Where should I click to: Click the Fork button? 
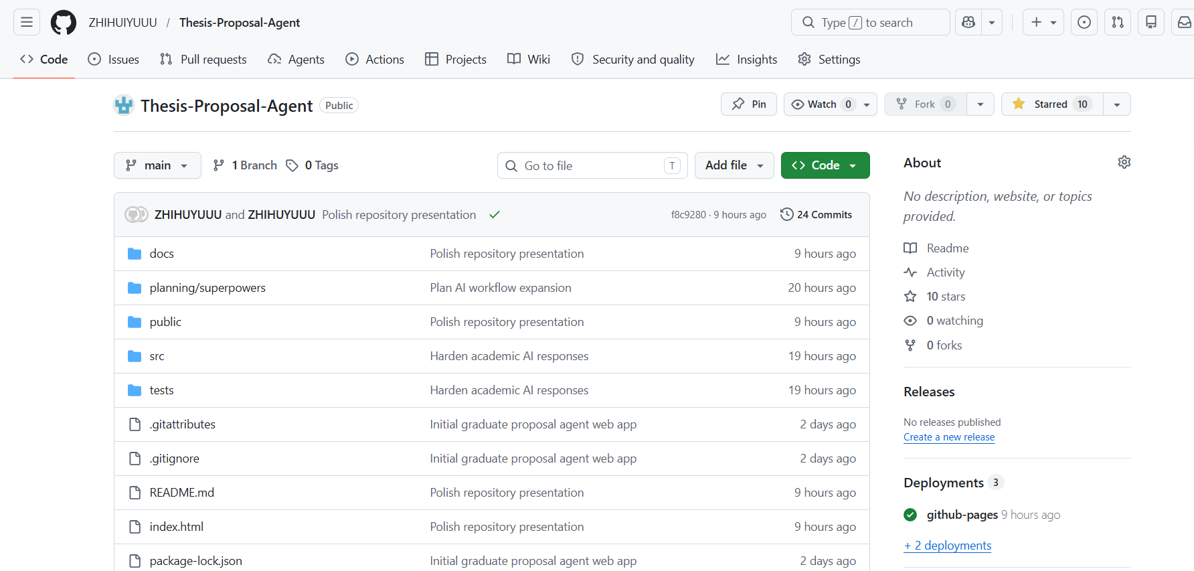[926, 104]
